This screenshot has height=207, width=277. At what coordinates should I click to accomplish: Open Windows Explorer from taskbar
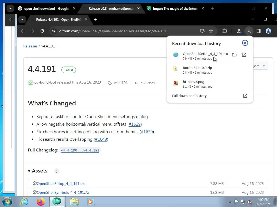pos(74,202)
